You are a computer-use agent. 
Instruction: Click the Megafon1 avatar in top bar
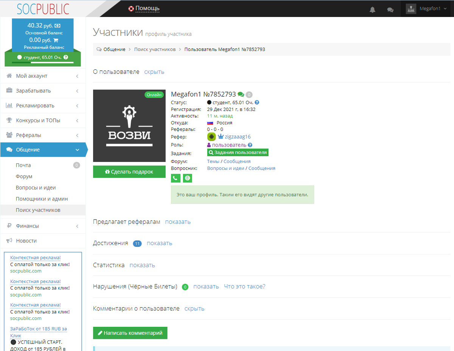[411, 9]
